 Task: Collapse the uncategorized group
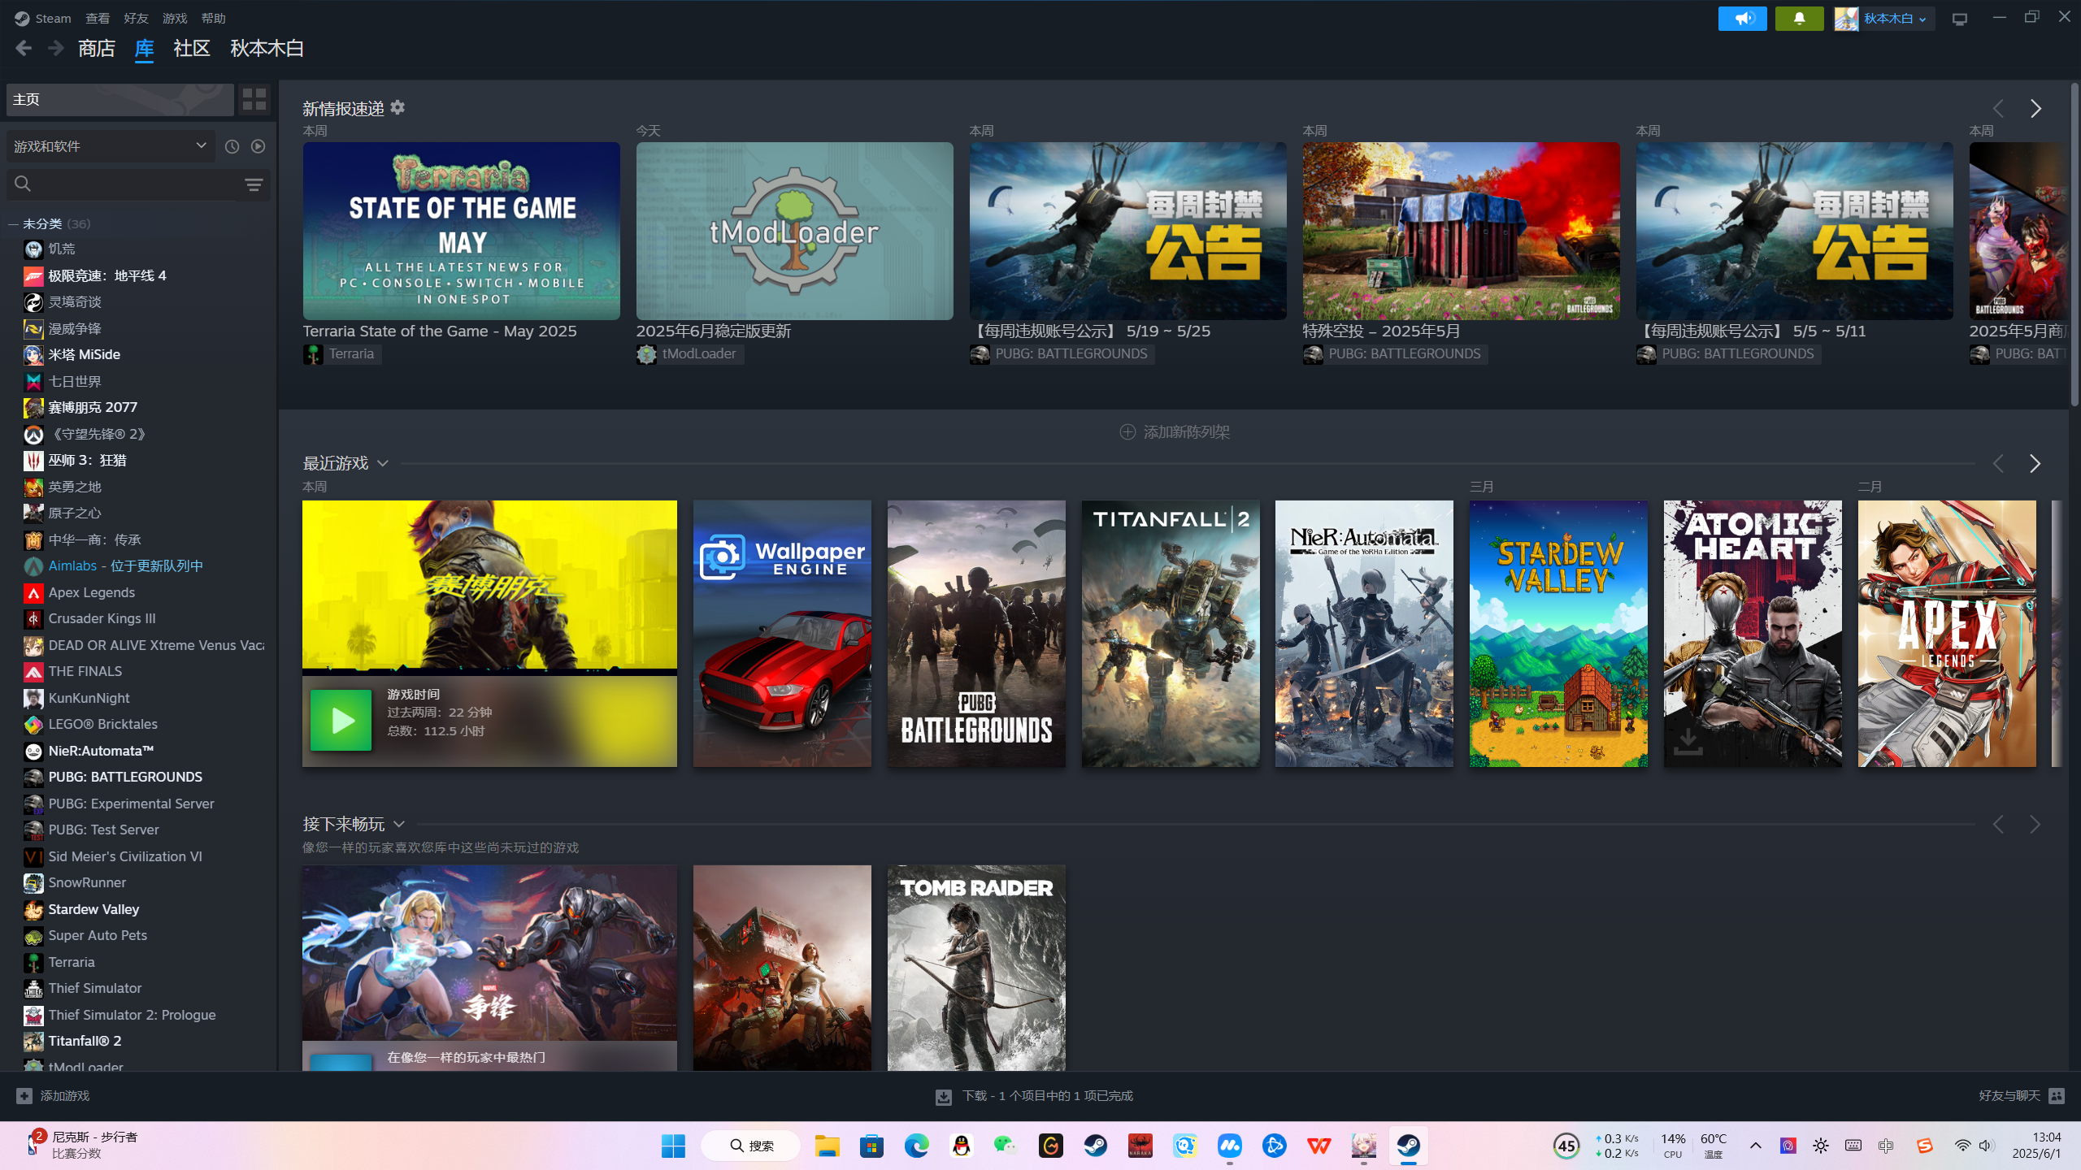coord(13,224)
